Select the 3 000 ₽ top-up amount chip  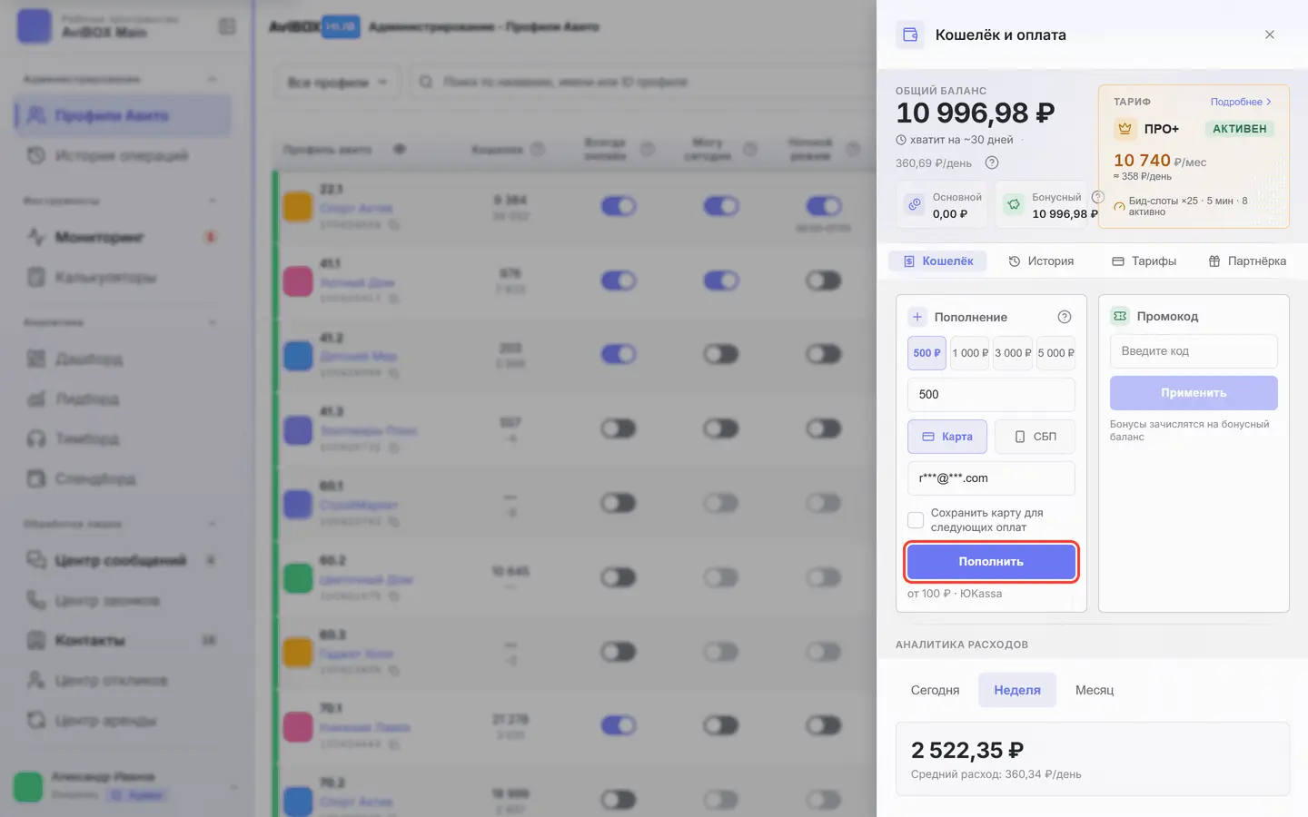[1013, 353]
